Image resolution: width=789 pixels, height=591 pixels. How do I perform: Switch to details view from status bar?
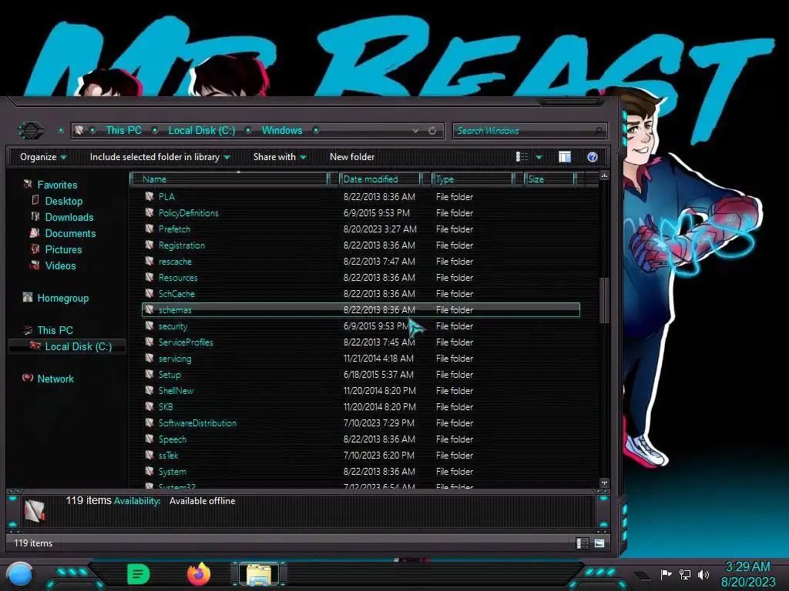(x=583, y=543)
